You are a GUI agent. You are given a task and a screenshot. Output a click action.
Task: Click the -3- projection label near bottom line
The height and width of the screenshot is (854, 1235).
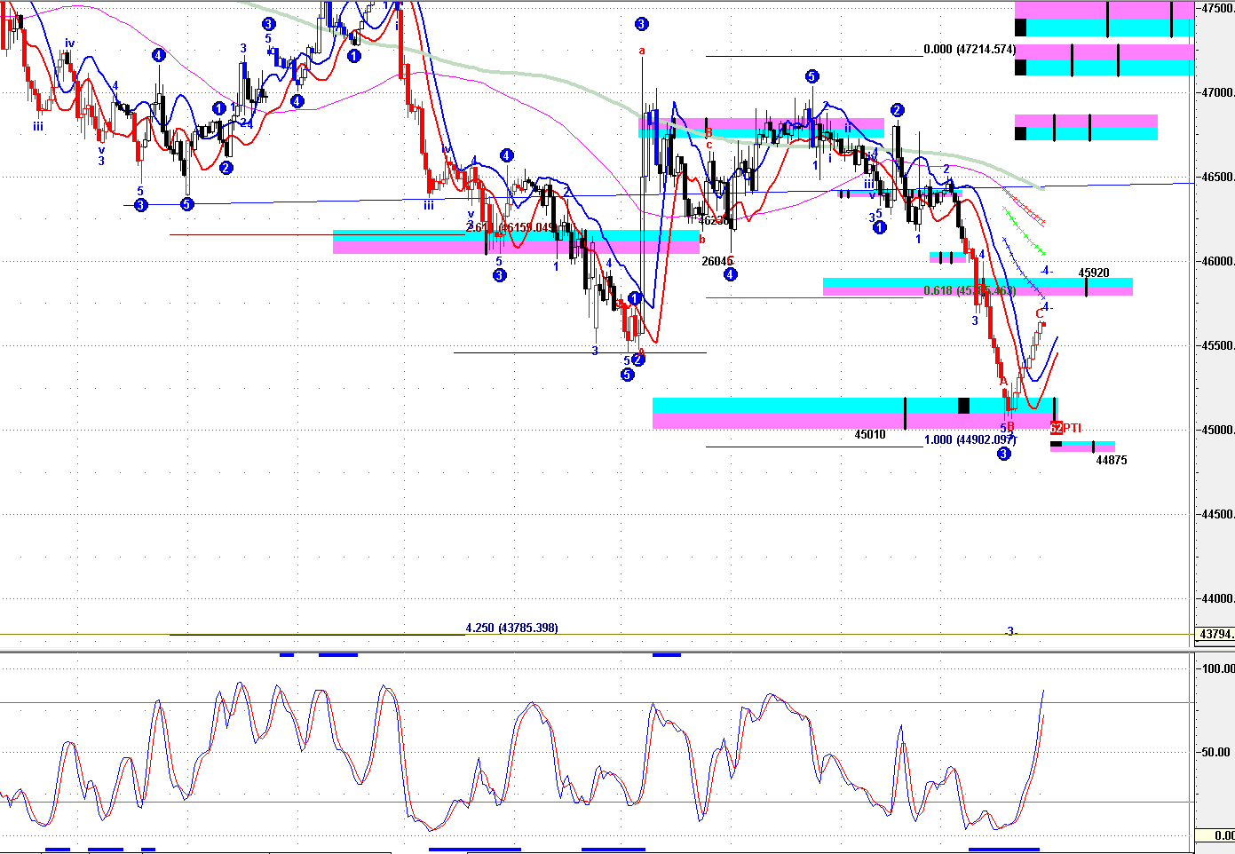(x=1010, y=631)
